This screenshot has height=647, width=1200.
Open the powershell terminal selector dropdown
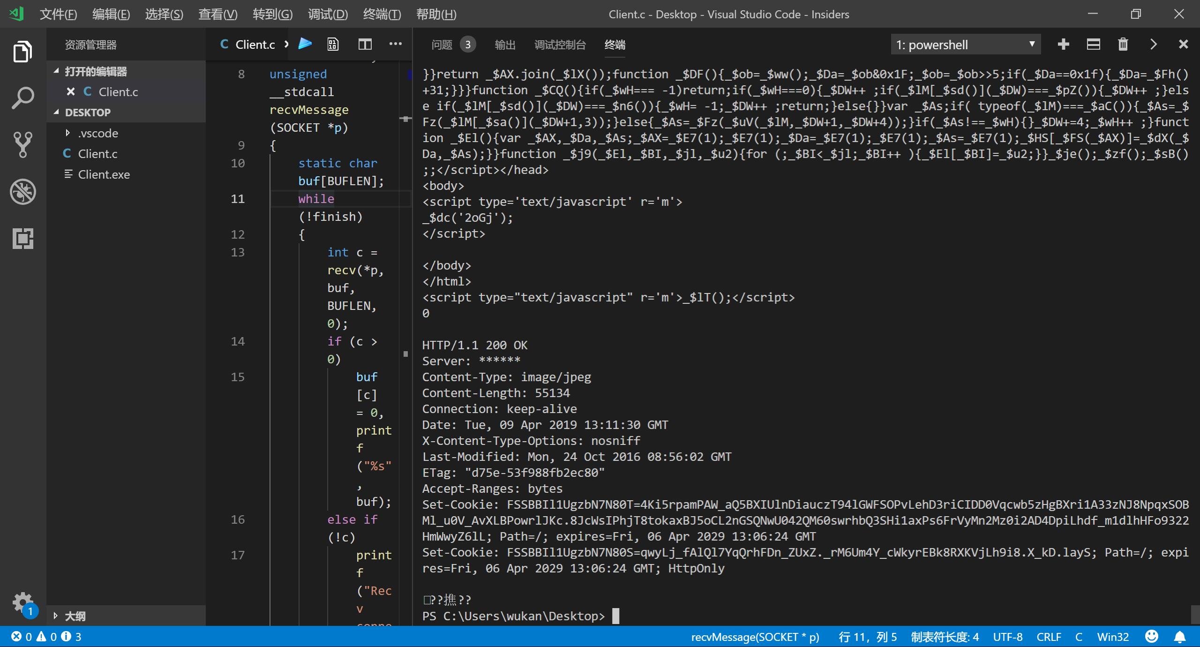coord(966,45)
